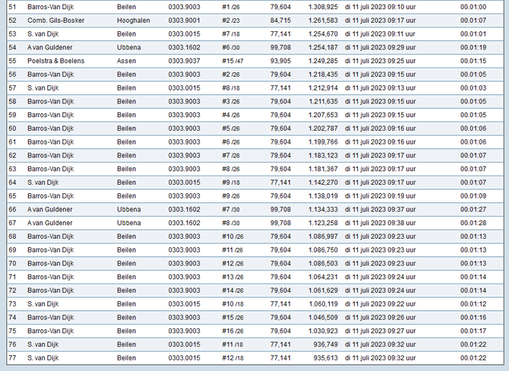Click Ubbena place in row 66

(129, 210)
